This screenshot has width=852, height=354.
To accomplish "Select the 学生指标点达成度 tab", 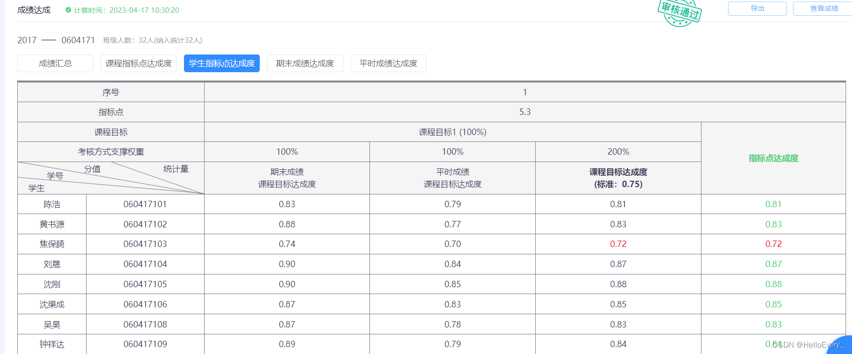I will (x=222, y=63).
